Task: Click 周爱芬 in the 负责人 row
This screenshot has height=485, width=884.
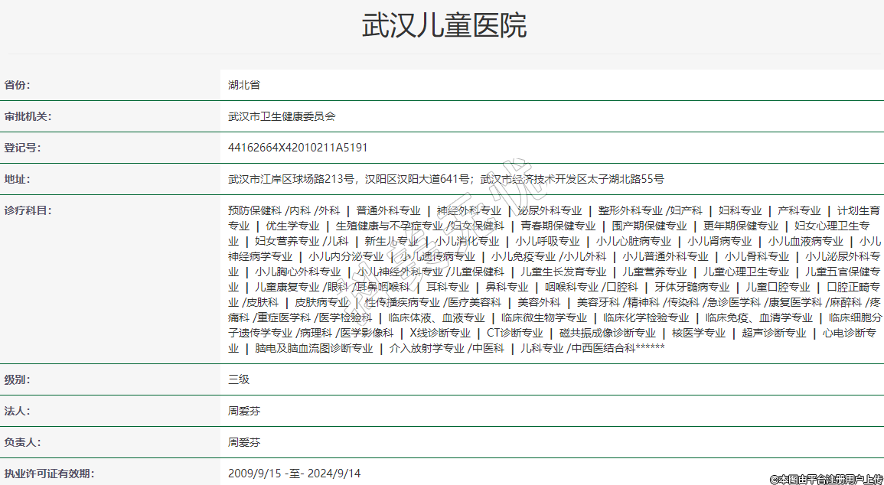Action: [244, 442]
